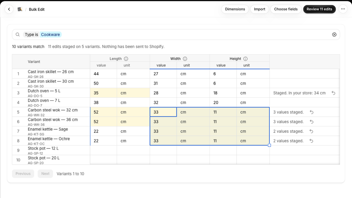Select the Variant column header

34,62
